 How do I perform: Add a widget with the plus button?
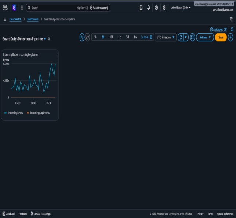coord(231,37)
